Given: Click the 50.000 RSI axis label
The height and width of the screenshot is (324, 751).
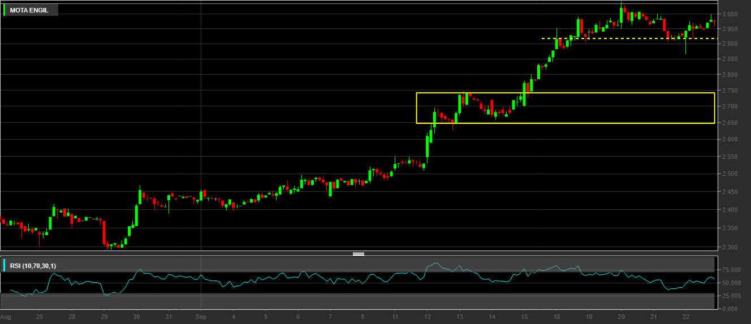Looking at the screenshot, I should point(730,283).
